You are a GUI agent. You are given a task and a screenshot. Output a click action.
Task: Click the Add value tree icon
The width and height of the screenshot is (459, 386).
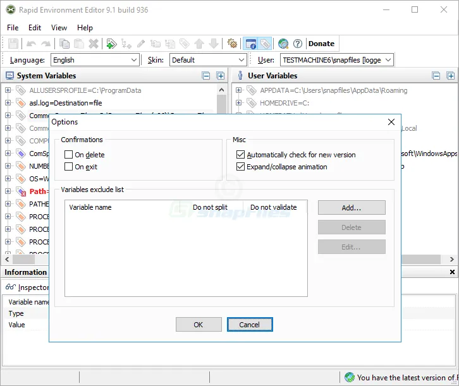click(126, 44)
